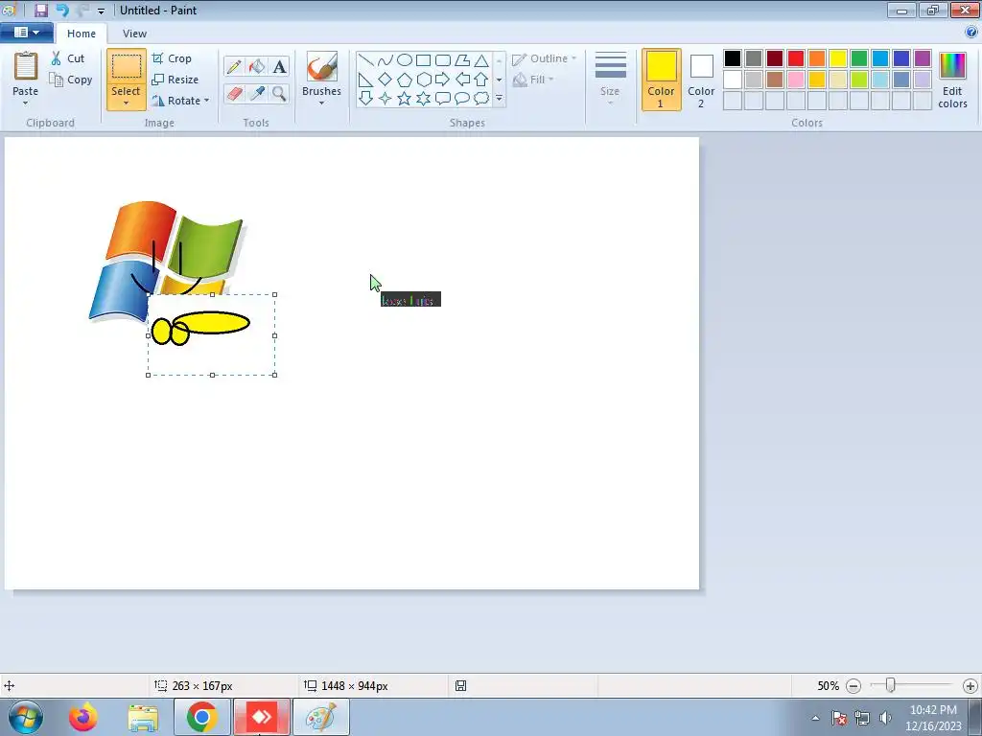Image resolution: width=982 pixels, height=736 pixels.
Task: Choose the Four-point star shape
Action: [386, 99]
